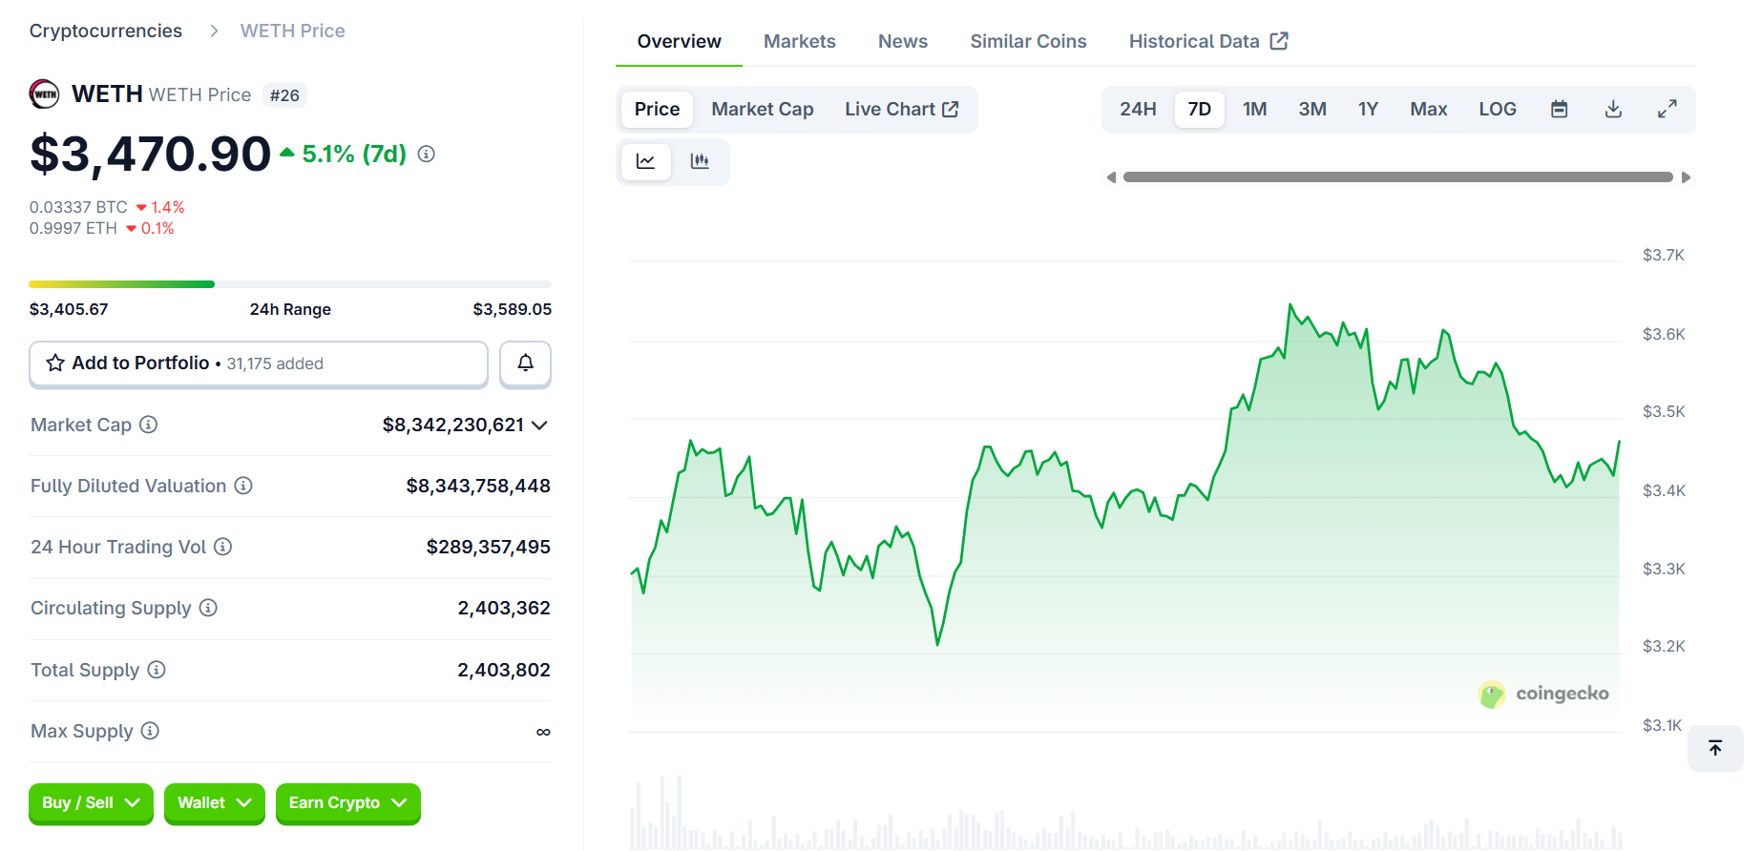Click the #26 rank badge
Viewport: 1762px width, 851px height.
click(284, 95)
